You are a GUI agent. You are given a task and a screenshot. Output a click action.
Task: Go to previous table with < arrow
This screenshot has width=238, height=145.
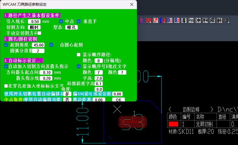[170, 109]
